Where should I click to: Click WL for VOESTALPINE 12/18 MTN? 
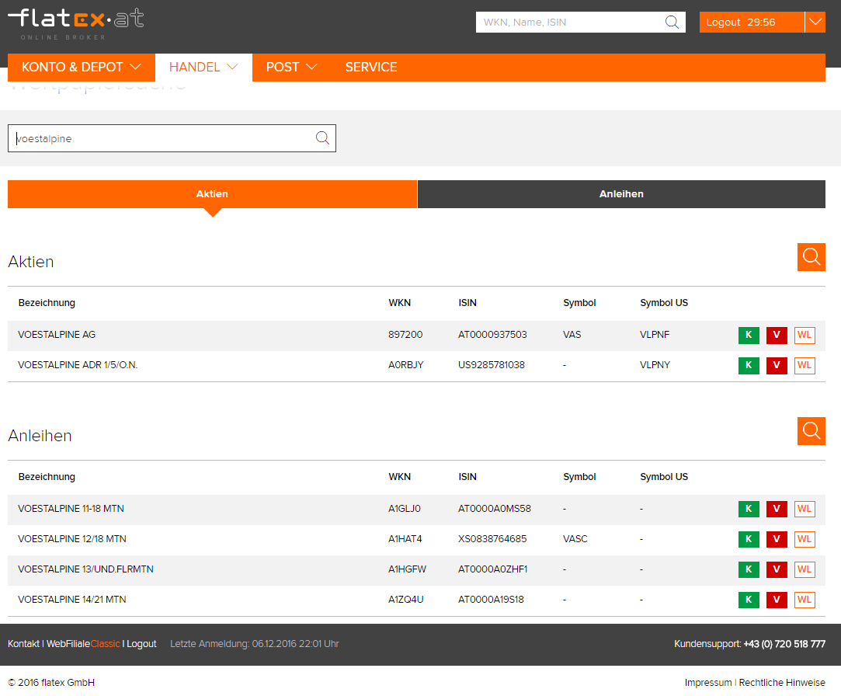coord(805,539)
